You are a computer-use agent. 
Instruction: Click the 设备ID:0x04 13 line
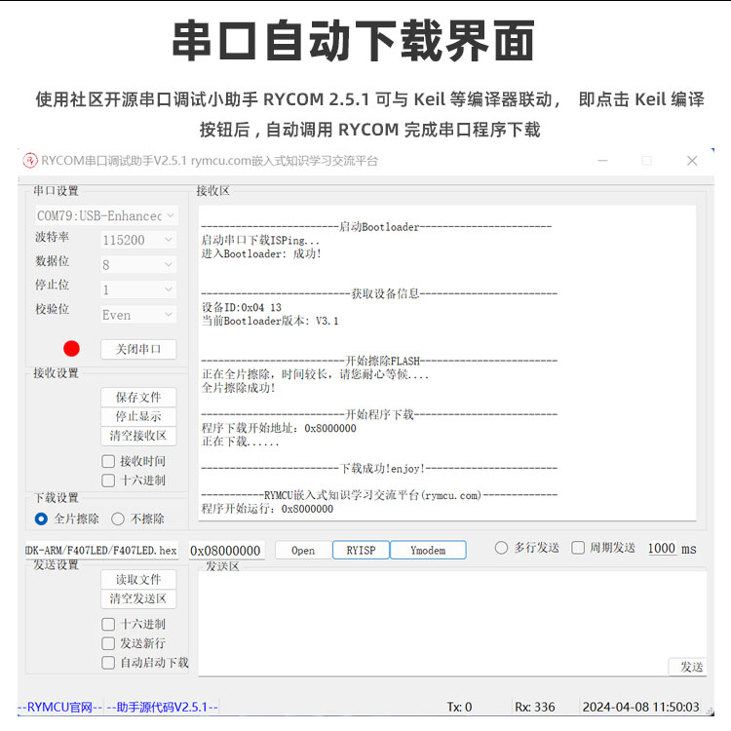pyautogui.click(x=242, y=308)
